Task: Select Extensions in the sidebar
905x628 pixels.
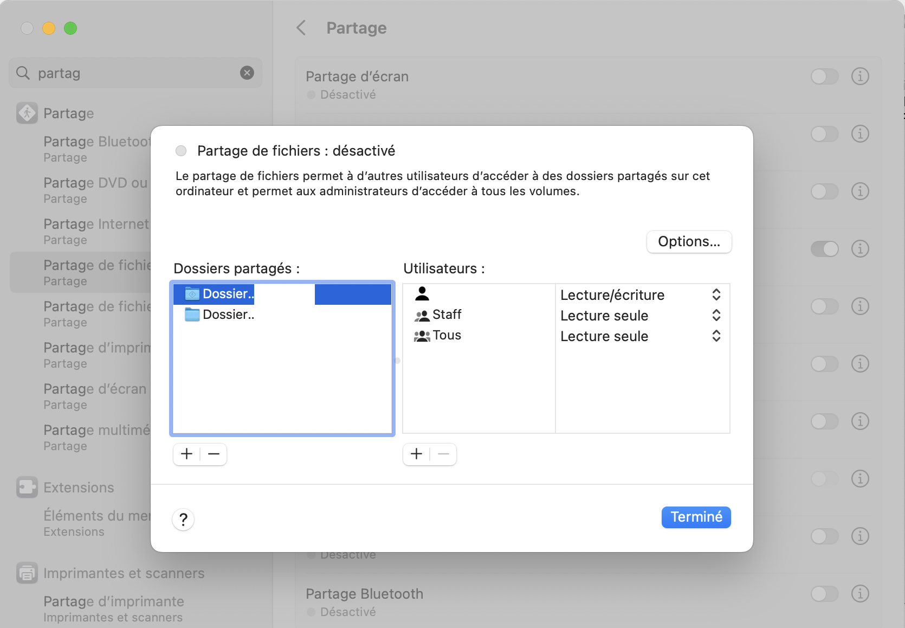Action: 79,488
